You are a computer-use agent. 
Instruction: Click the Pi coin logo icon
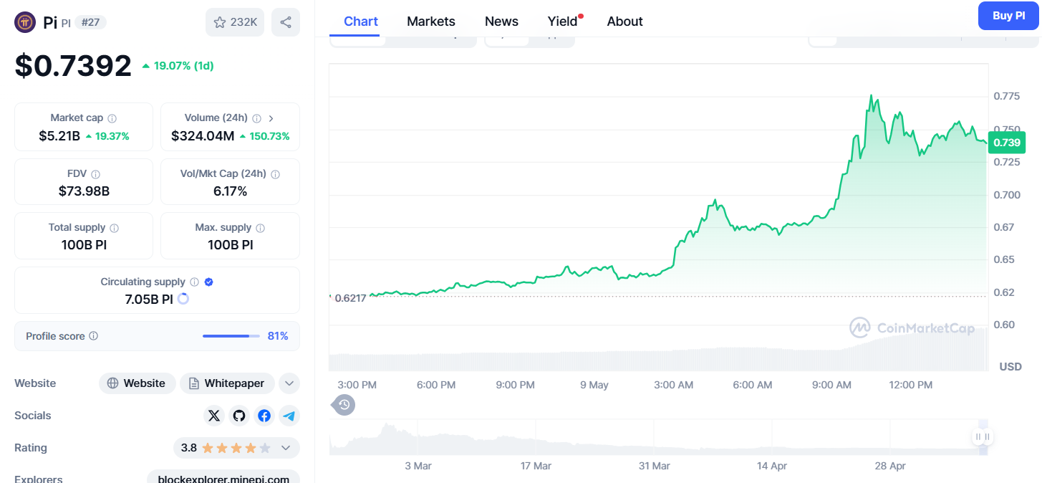(25, 22)
